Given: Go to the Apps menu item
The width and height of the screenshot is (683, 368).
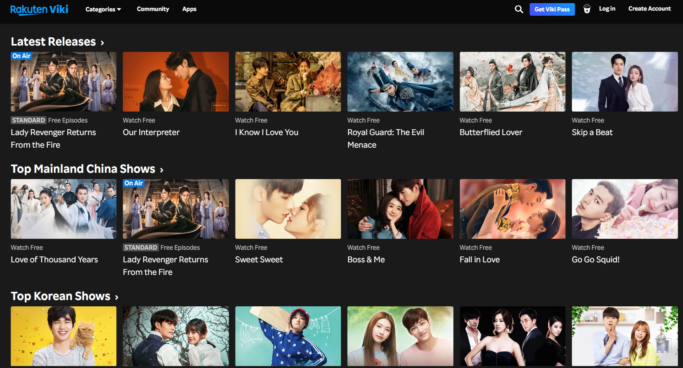Looking at the screenshot, I should (x=189, y=9).
